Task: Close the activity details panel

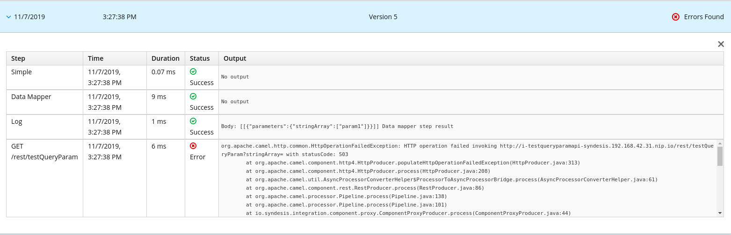Action: (x=721, y=44)
